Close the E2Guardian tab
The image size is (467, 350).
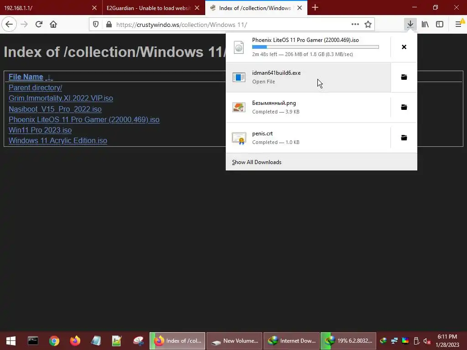coord(197,8)
